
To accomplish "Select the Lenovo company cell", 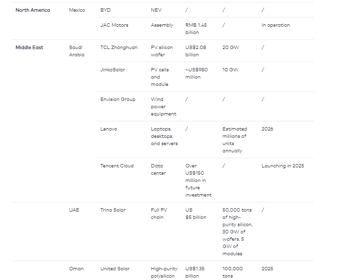I will [109, 129].
